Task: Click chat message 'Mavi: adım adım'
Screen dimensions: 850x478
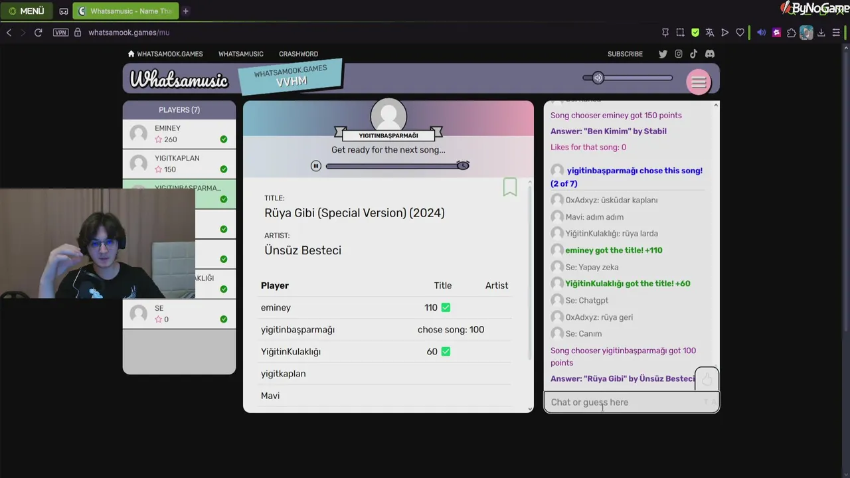Action: point(594,217)
